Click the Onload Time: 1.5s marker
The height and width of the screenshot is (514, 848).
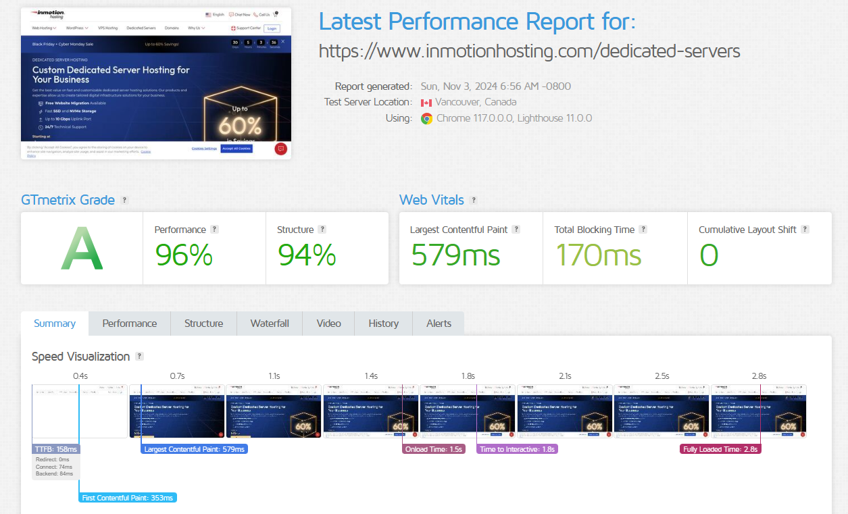coord(434,449)
